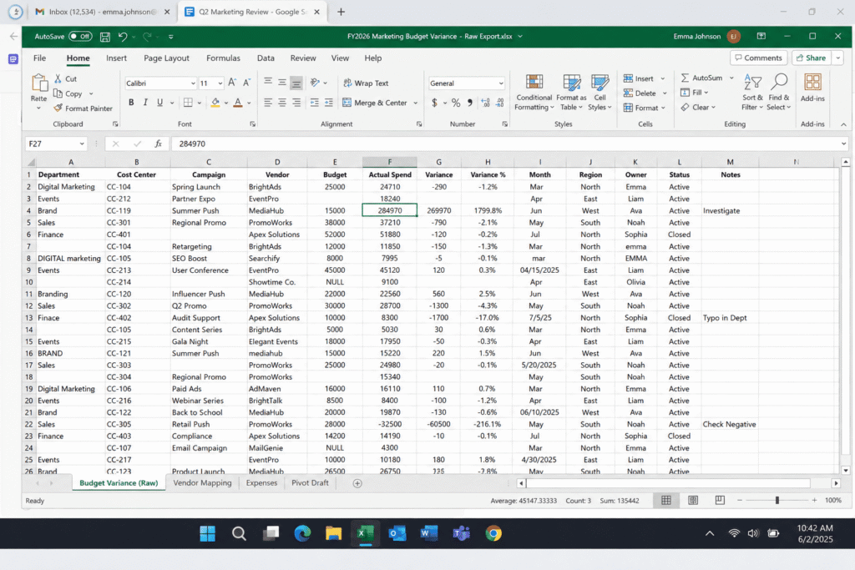Open Ribbon Display Options icon

click(761, 36)
